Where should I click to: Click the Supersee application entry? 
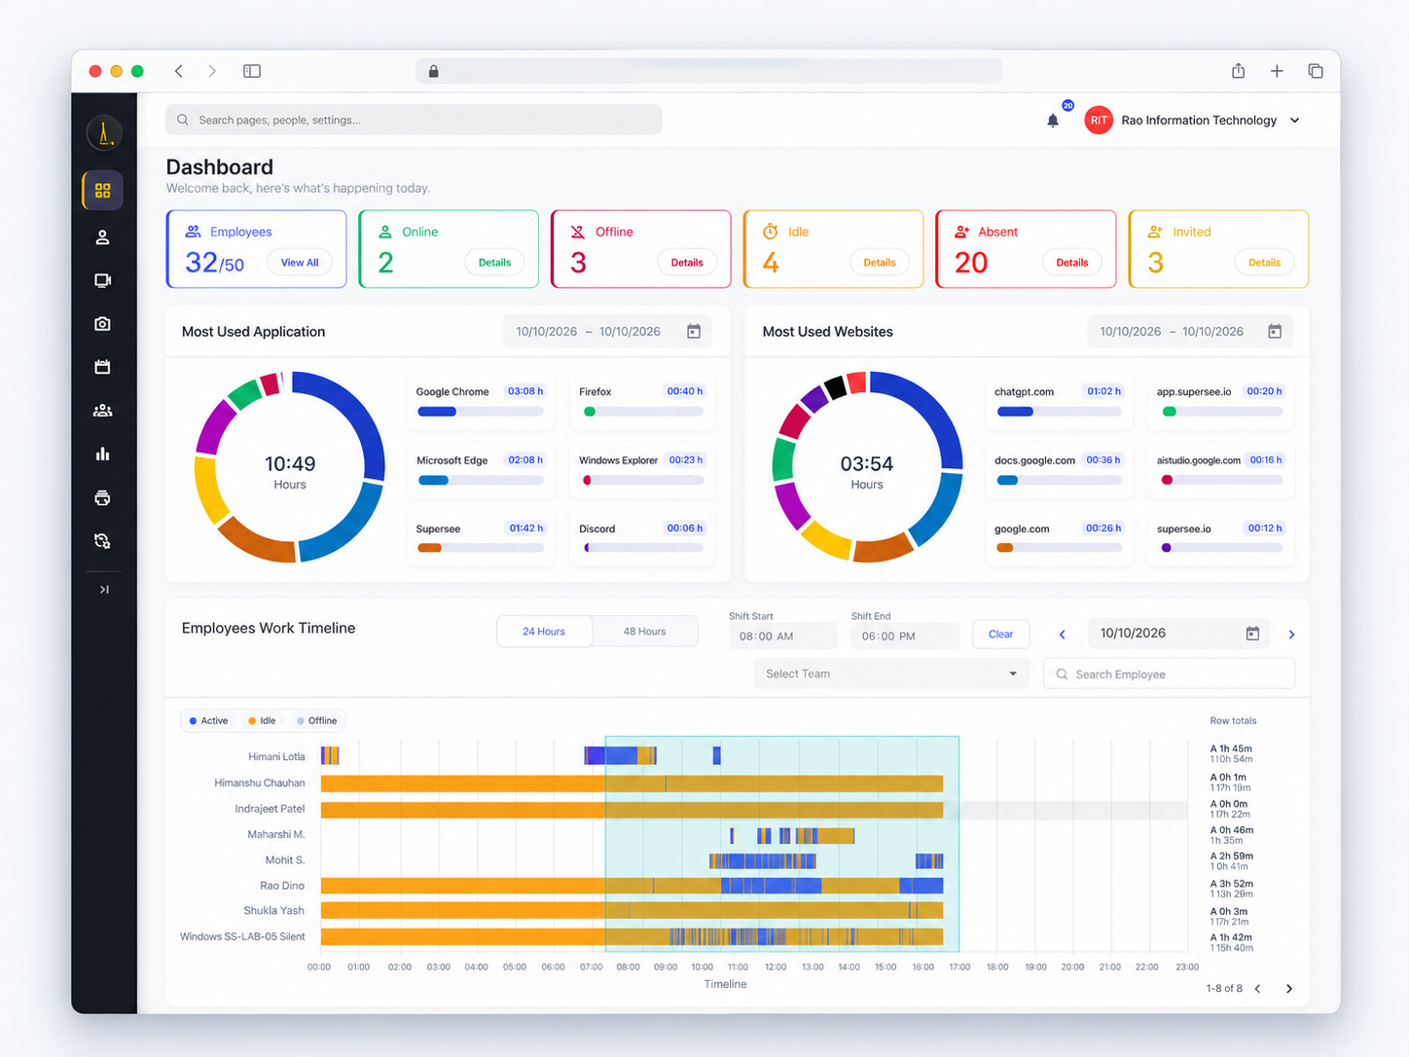point(481,539)
